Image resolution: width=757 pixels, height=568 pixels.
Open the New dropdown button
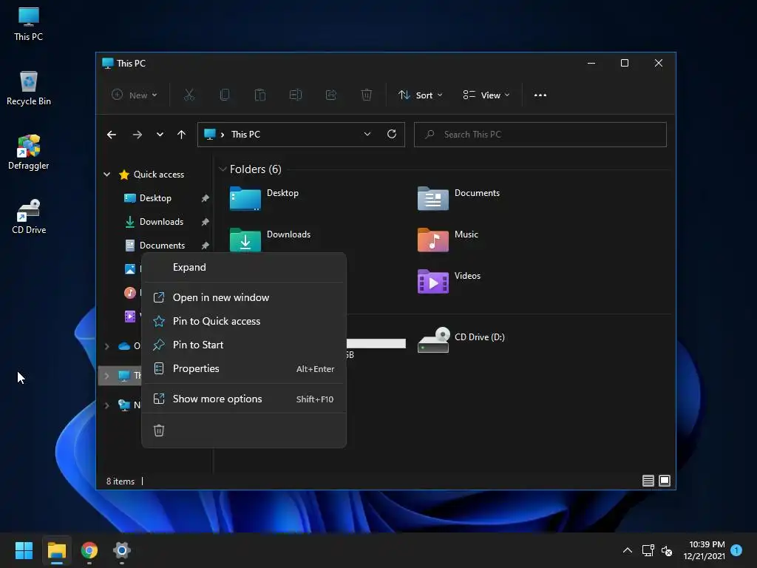(135, 95)
